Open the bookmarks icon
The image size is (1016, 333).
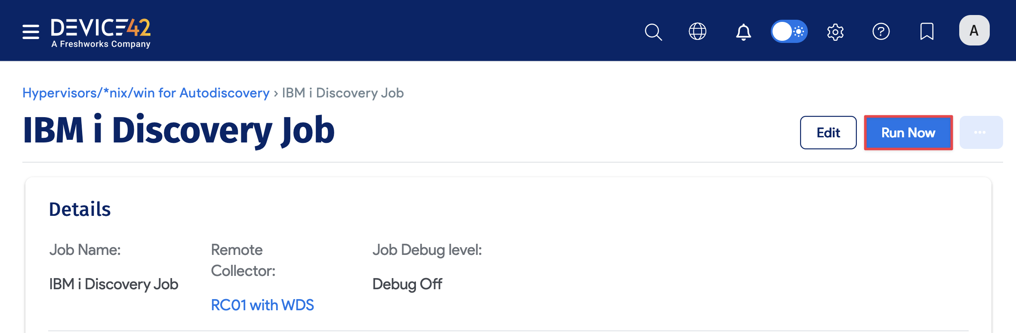pos(928,31)
